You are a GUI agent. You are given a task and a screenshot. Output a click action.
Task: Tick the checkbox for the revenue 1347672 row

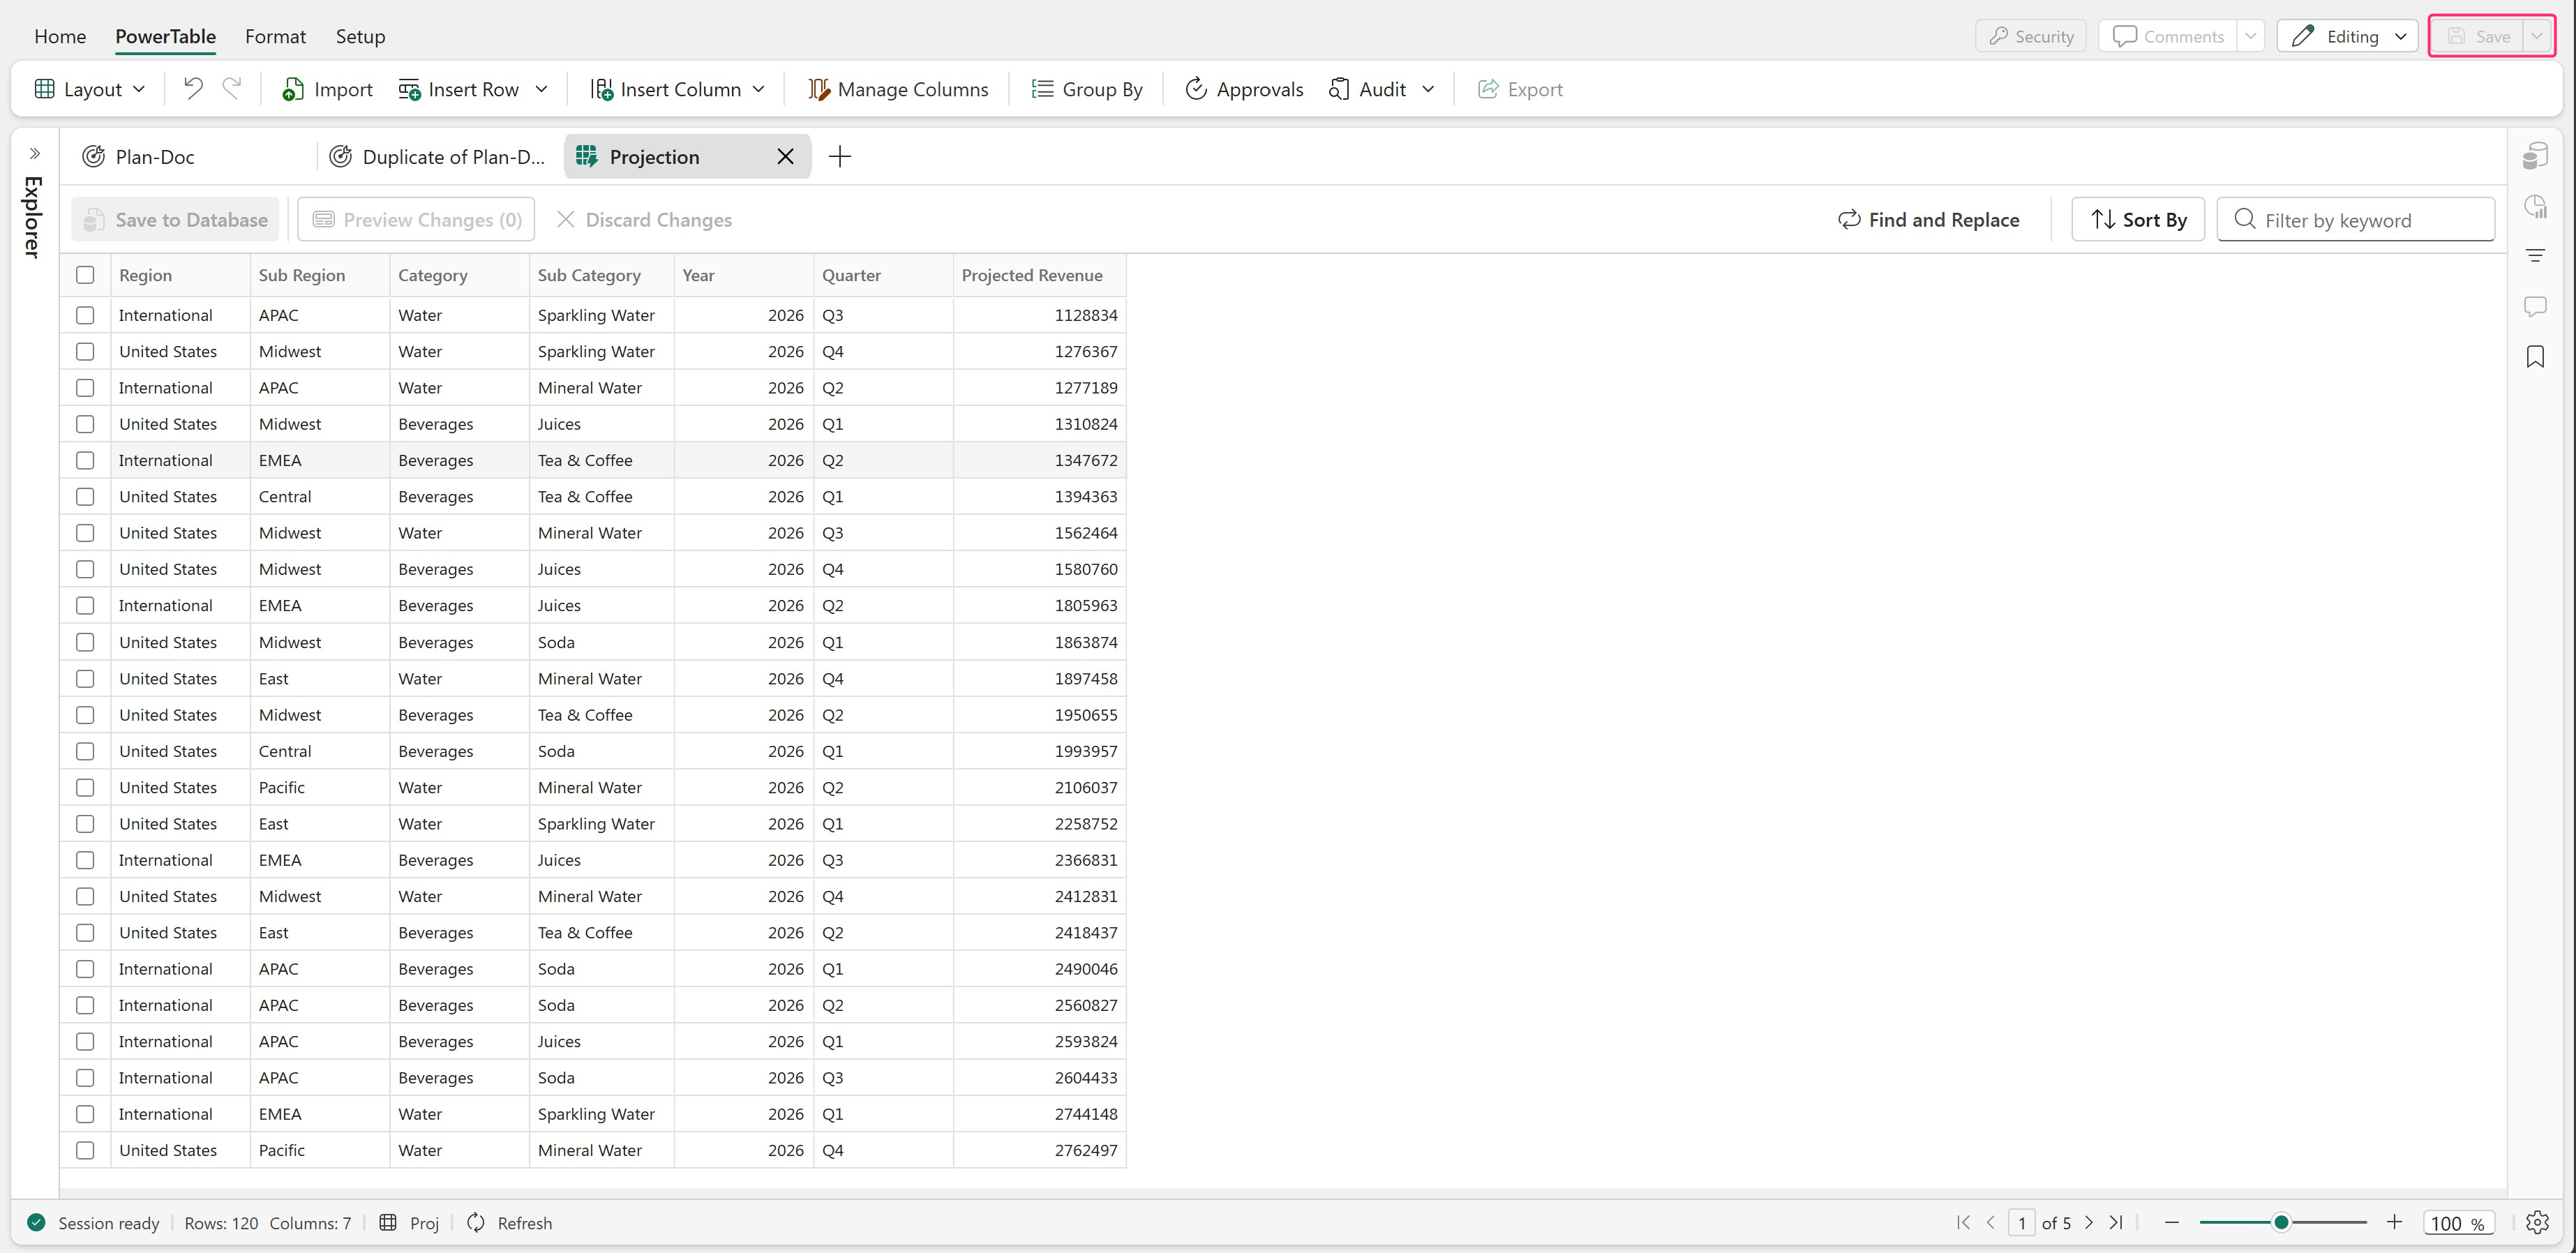coord(85,460)
